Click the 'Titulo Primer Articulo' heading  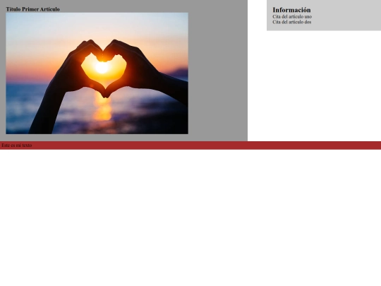pos(32,9)
